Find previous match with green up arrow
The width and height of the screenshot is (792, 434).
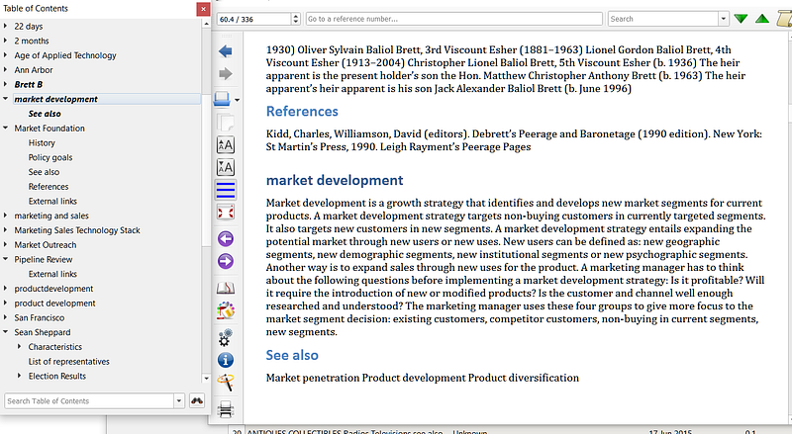pyautogui.click(x=762, y=19)
